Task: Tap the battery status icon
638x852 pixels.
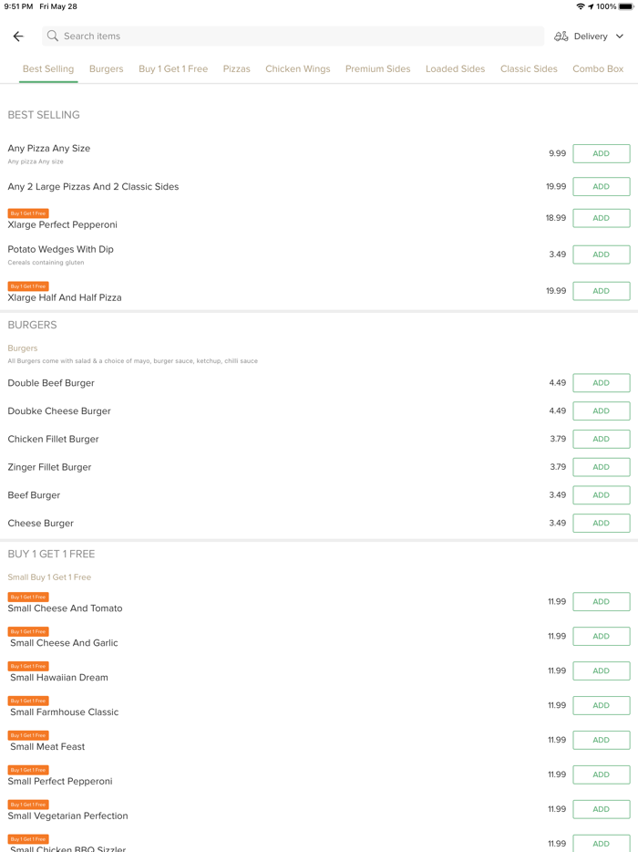Action: coord(626,6)
